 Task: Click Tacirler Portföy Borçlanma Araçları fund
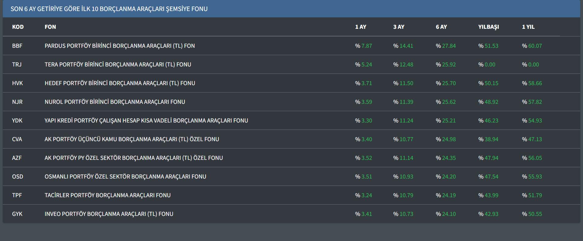[107, 195]
